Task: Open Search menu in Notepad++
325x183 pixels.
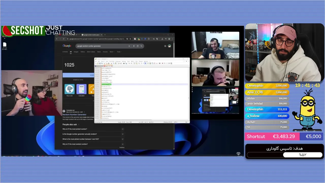Action: pos(103,61)
